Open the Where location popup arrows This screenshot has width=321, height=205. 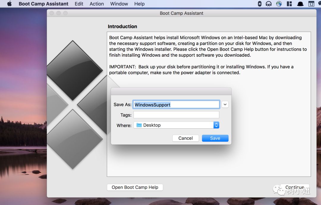point(216,125)
